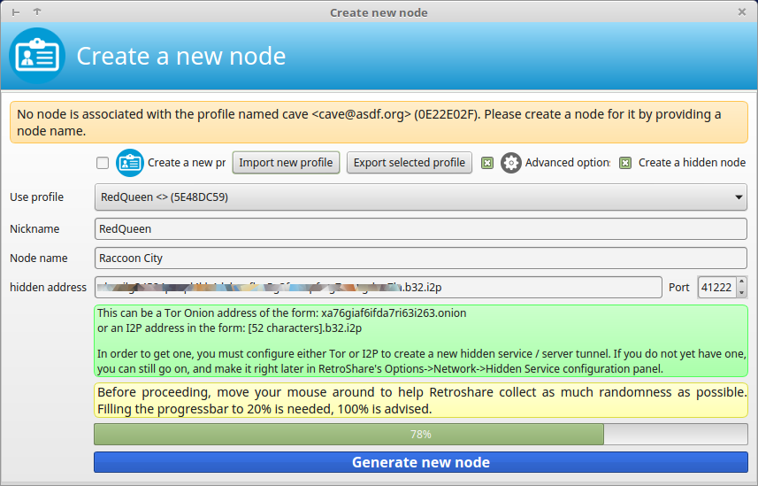The width and height of the screenshot is (758, 486).
Task: Click the 'Create a new node' heading
Action: point(181,56)
